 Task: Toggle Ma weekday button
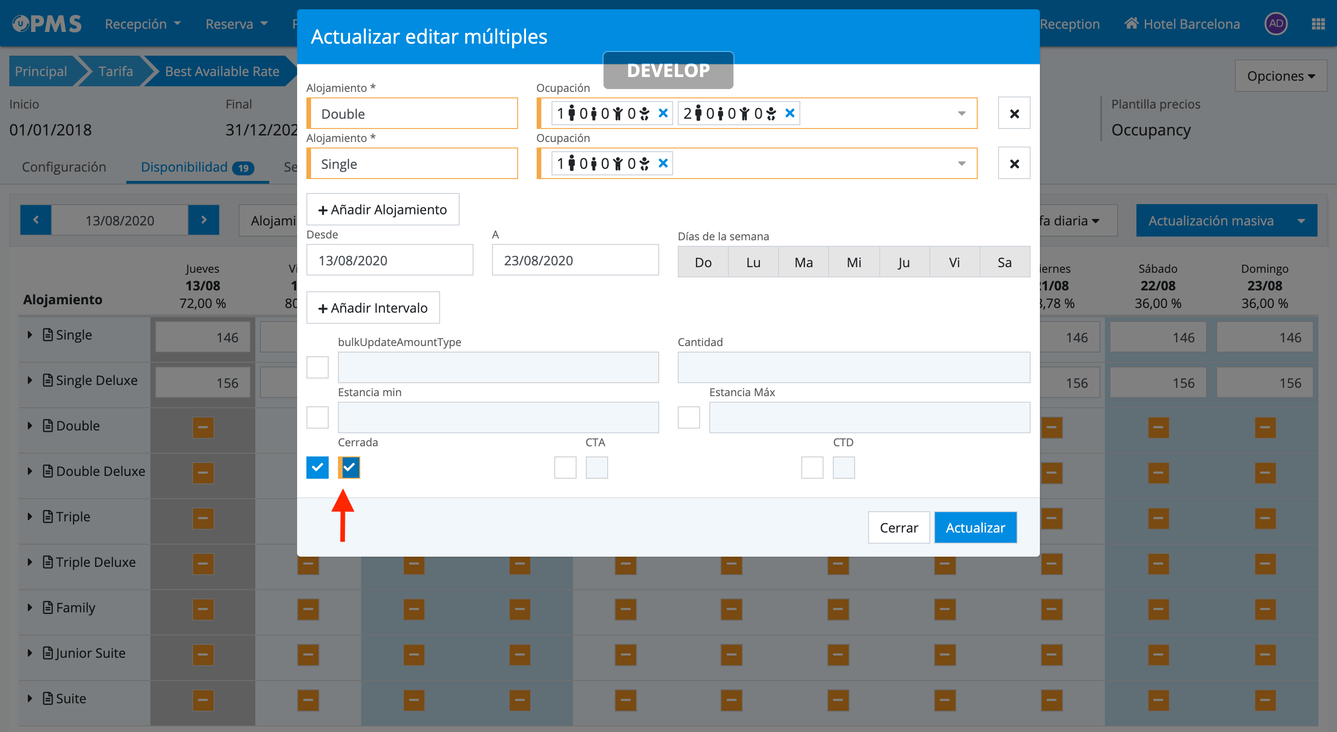804,262
